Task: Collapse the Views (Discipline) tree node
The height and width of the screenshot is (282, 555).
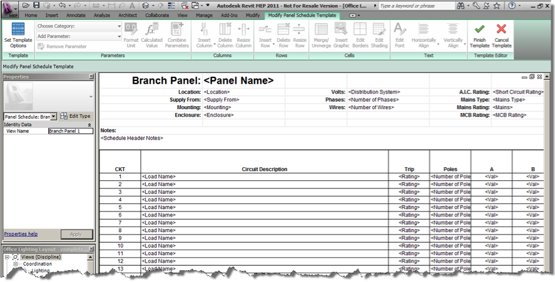Action: click(7, 257)
